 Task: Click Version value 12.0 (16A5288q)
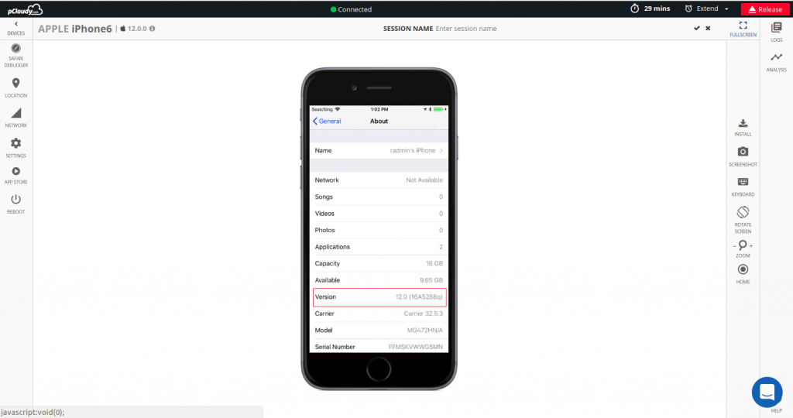pos(419,296)
